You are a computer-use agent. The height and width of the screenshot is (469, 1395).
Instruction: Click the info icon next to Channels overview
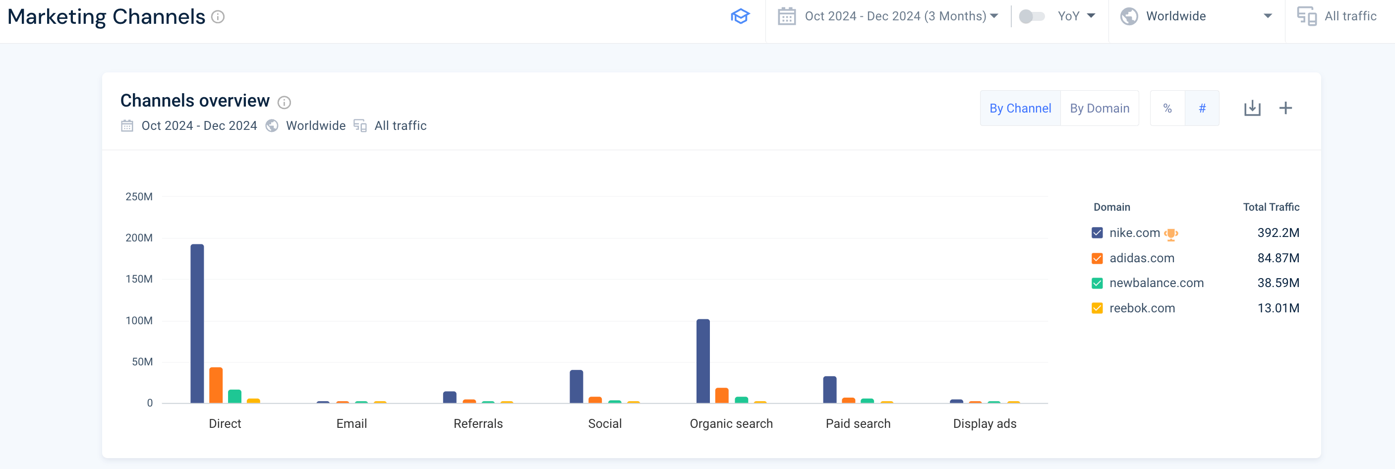pyautogui.click(x=284, y=102)
